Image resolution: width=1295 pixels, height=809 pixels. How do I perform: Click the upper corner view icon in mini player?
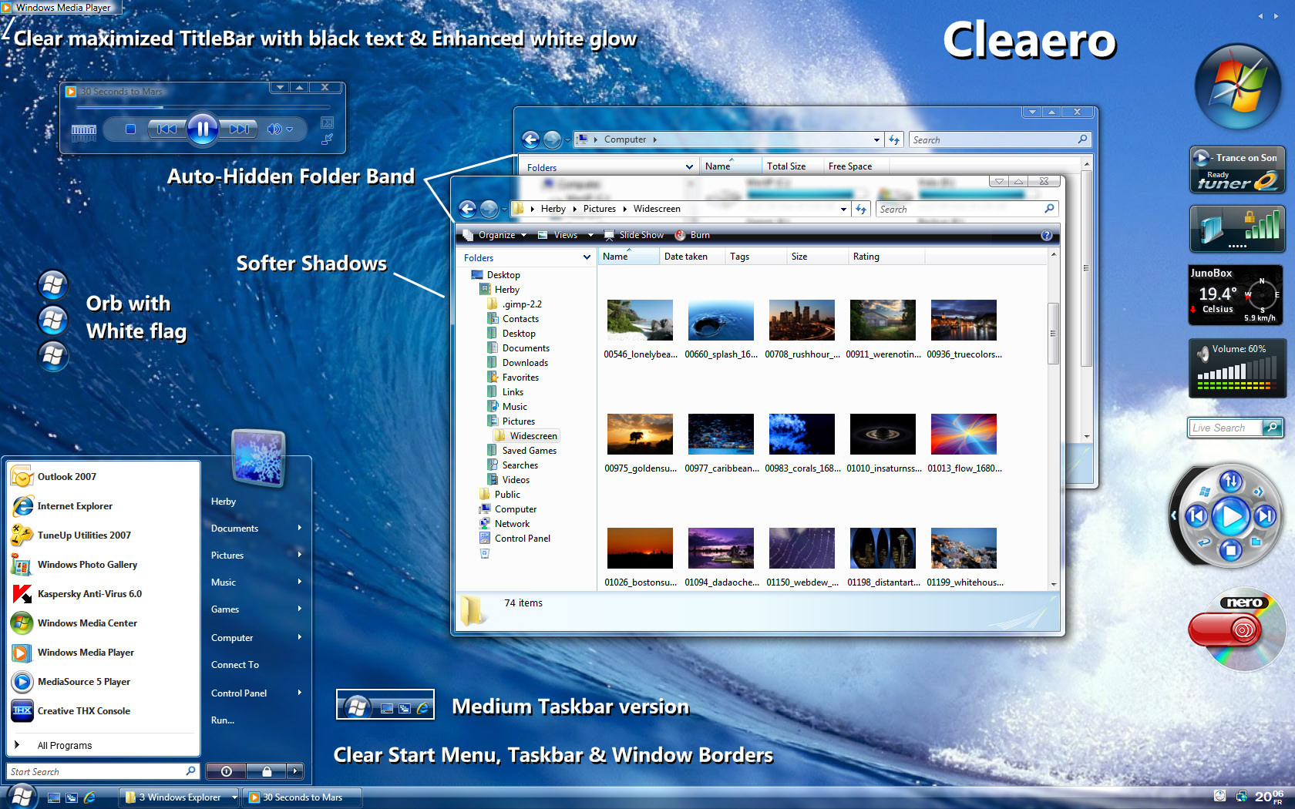click(x=327, y=123)
